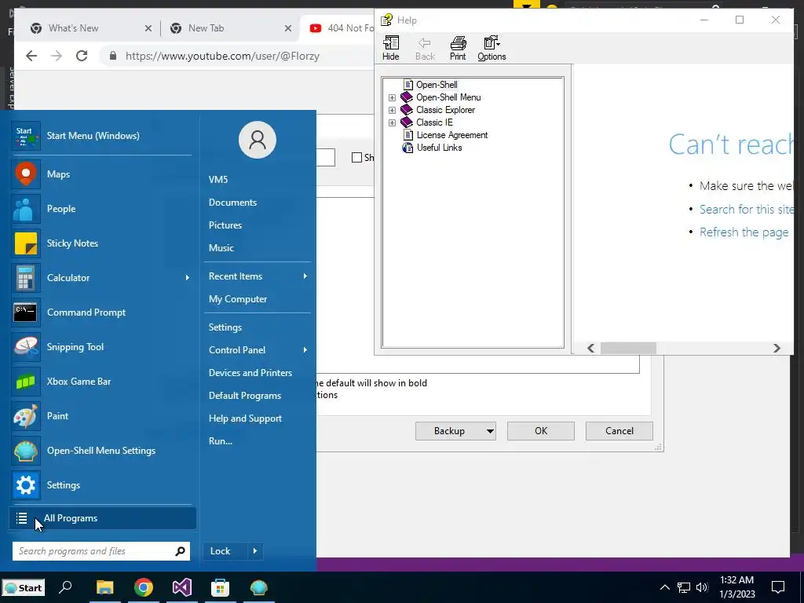Viewport: 804px width, 603px height.
Task: Show hidden tray icons chevron
Action: click(664, 587)
